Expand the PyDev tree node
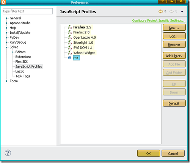 pyautogui.click(x=6, y=38)
